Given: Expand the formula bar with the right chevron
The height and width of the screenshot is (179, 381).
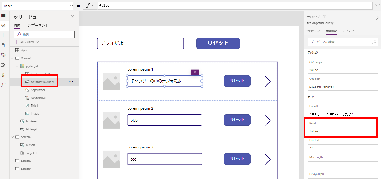Looking at the screenshot, I should pyautogui.click(x=377, y=5).
